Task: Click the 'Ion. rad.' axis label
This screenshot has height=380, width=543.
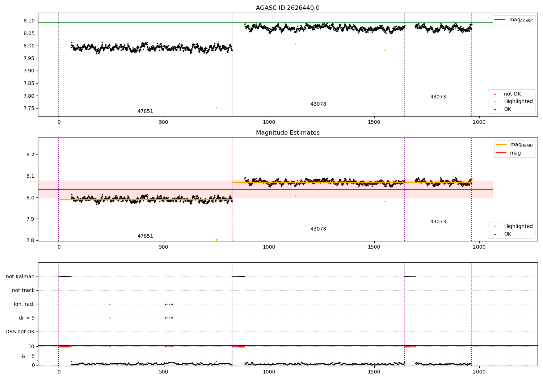Action: (x=24, y=304)
